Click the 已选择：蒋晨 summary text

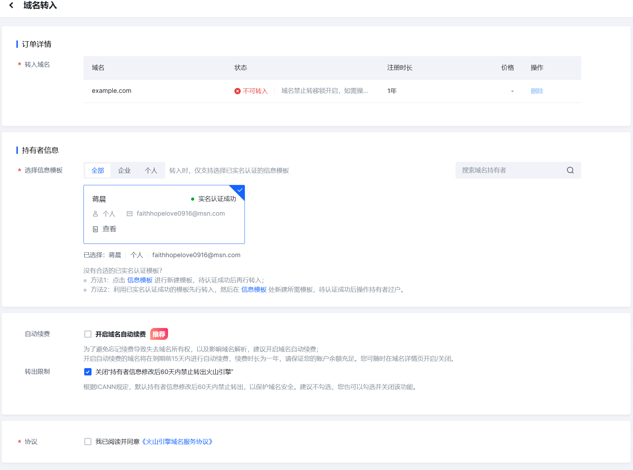[102, 255]
